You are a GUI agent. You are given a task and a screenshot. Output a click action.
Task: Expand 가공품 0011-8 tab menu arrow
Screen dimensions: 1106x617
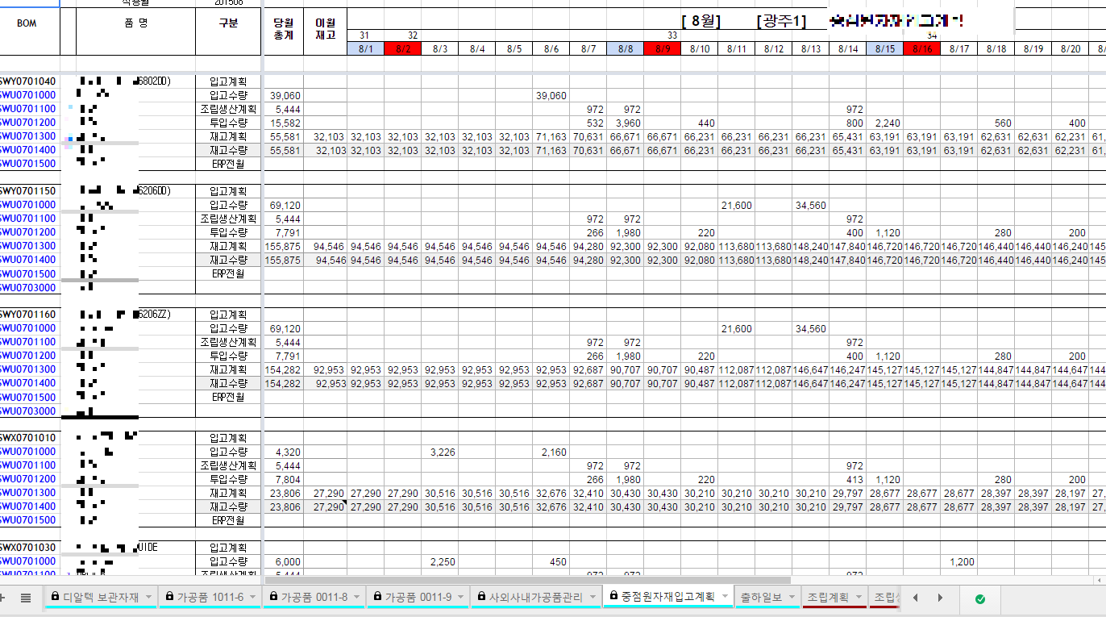tap(357, 597)
